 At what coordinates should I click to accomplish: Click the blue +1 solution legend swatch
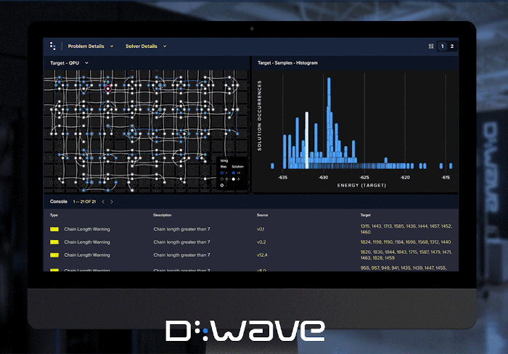tap(233, 173)
